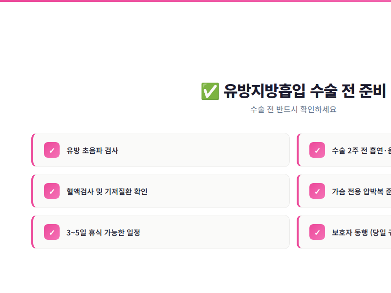391x293 pixels.
Task: Select the 3~5일 휴식 가능한 일정 label text
Action: (x=103, y=232)
